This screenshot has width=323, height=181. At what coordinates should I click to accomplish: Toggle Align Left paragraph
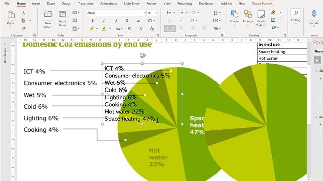(170, 29)
